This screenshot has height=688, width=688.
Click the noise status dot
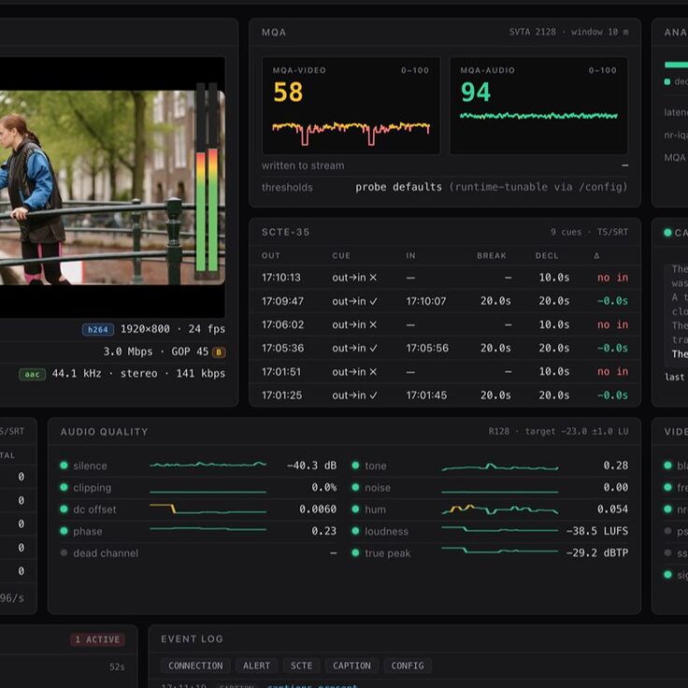click(x=355, y=487)
